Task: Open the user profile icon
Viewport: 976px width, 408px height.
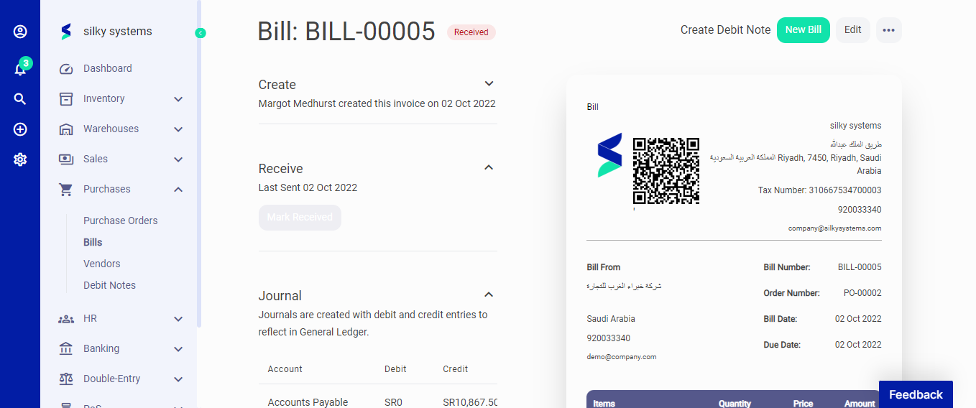Action: point(20,32)
